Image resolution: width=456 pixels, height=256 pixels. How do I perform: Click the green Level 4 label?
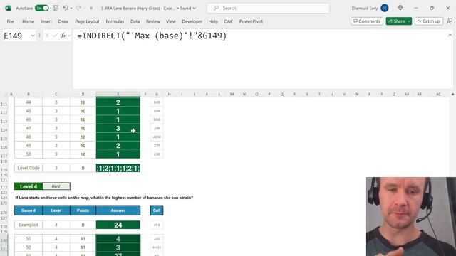click(28, 186)
